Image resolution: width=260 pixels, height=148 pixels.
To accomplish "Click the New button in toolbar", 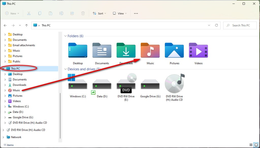I will (12, 13).
